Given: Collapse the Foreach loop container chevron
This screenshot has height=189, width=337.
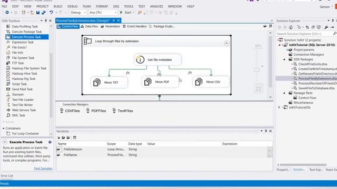Looking at the screenshot, I should pyautogui.click(x=226, y=43).
